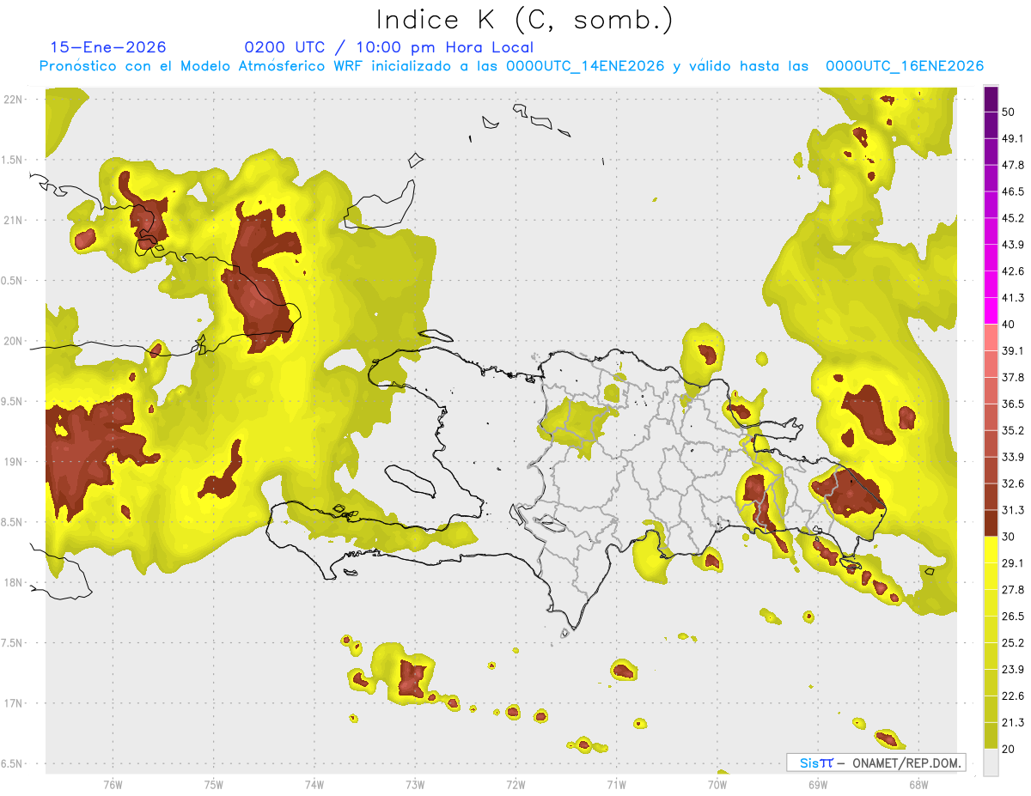Click the colorbar value "43.9"
1031x796 pixels.
click(x=1012, y=245)
